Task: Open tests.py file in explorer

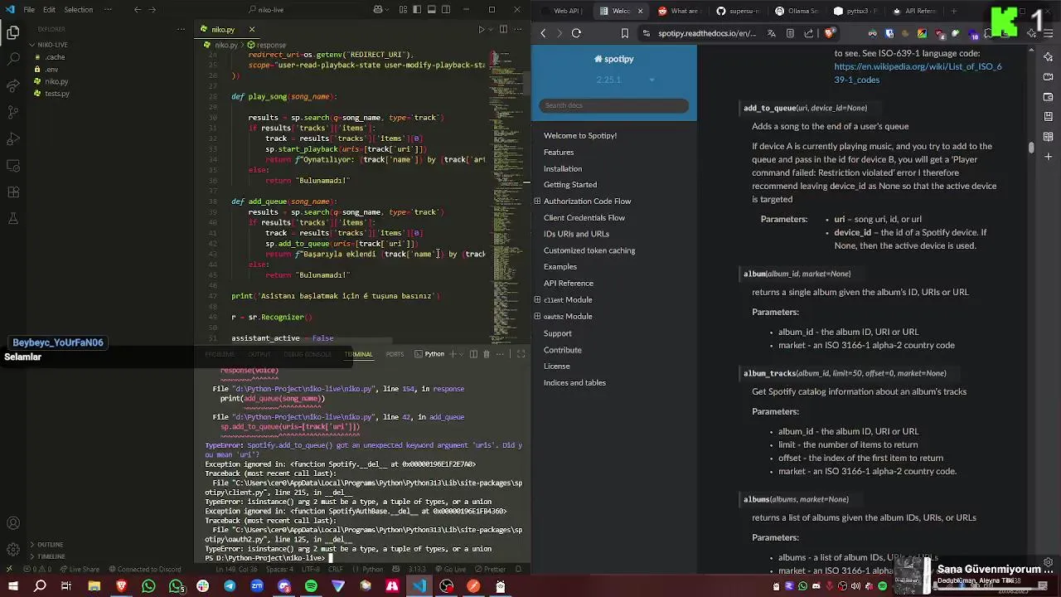Action: (57, 94)
